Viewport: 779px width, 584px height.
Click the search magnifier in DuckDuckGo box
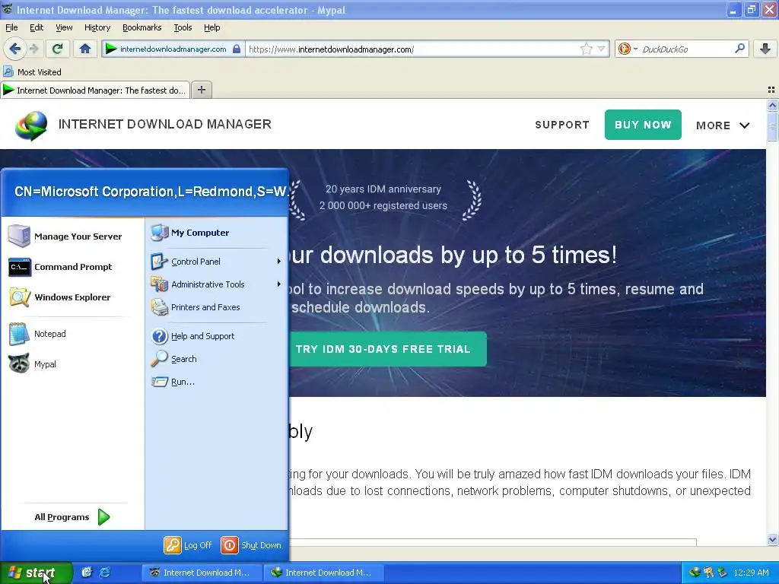tap(739, 49)
